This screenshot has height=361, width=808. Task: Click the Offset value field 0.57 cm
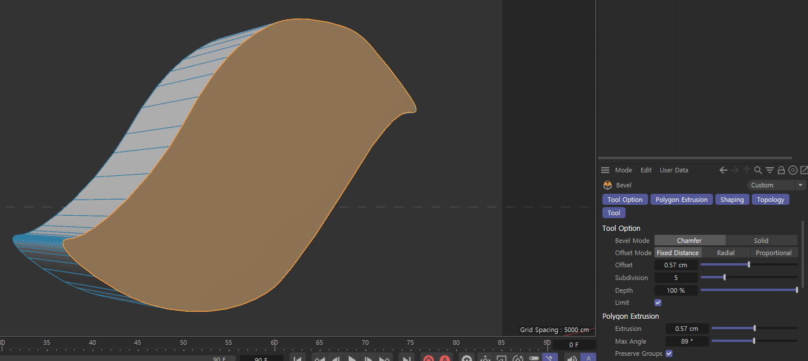pyautogui.click(x=676, y=265)
